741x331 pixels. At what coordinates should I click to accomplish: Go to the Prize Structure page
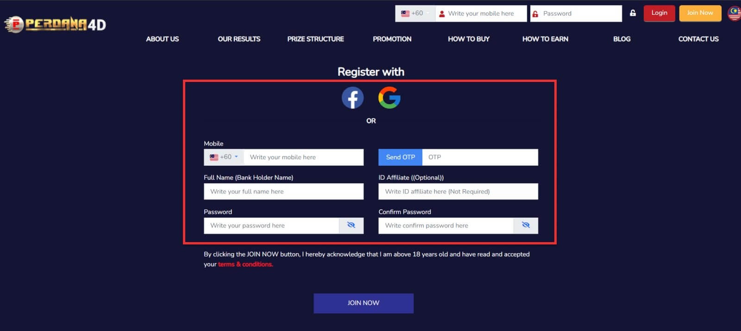pyautogui.click(x=315, y=39)
